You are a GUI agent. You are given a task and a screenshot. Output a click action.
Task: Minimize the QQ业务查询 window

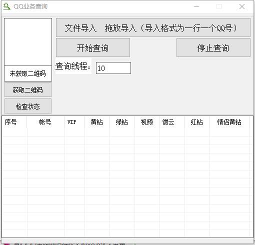(196, 6)
